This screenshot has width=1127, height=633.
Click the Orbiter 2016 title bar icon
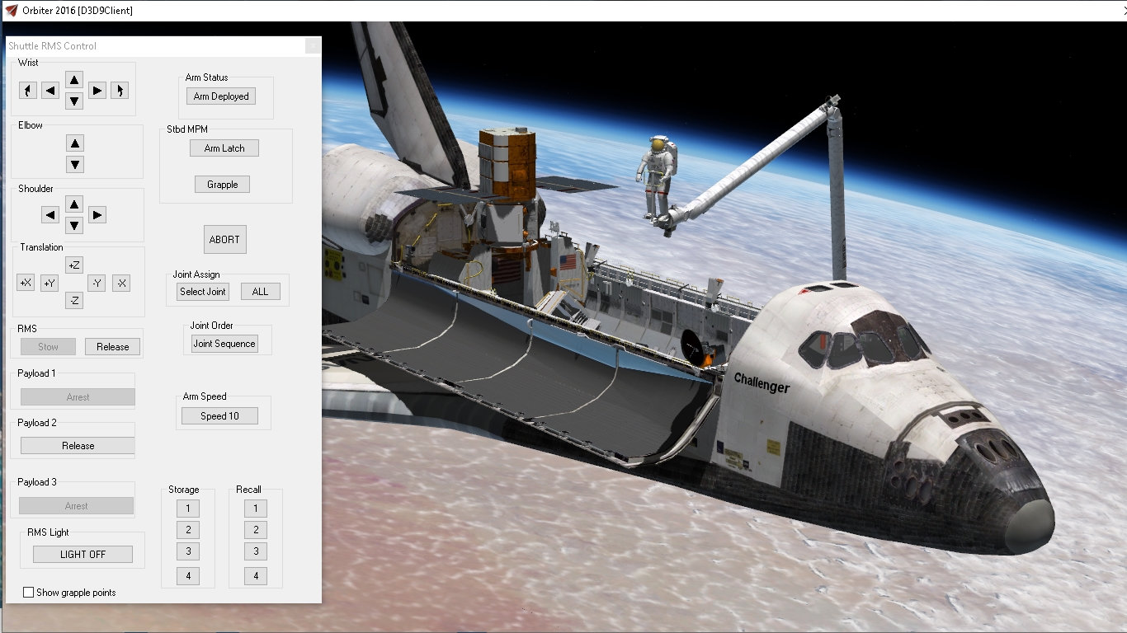12,10
